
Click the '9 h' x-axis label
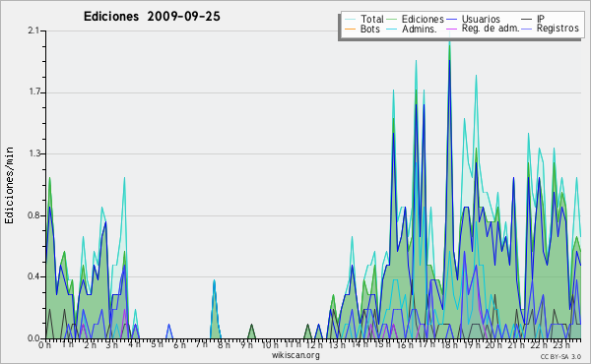coord(246,344)
